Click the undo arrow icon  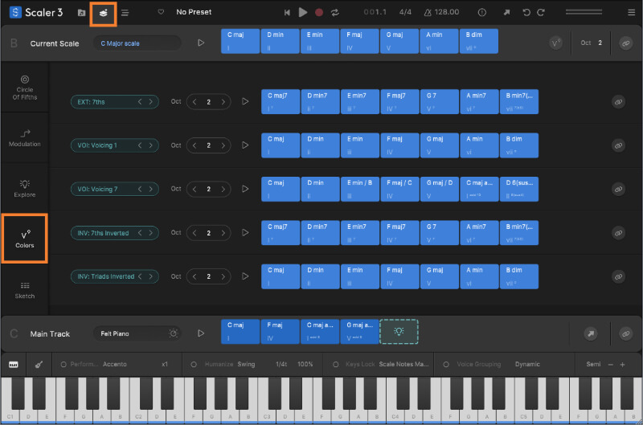tap(526, 12)
